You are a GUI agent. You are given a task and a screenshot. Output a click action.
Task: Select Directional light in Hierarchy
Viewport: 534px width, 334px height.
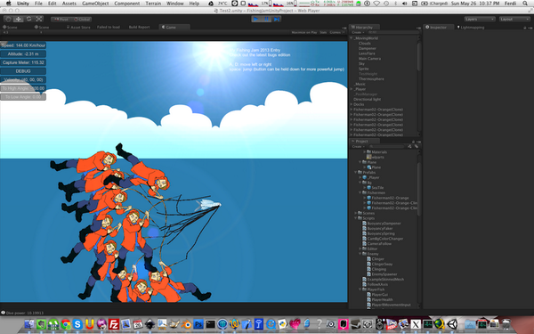367,99
